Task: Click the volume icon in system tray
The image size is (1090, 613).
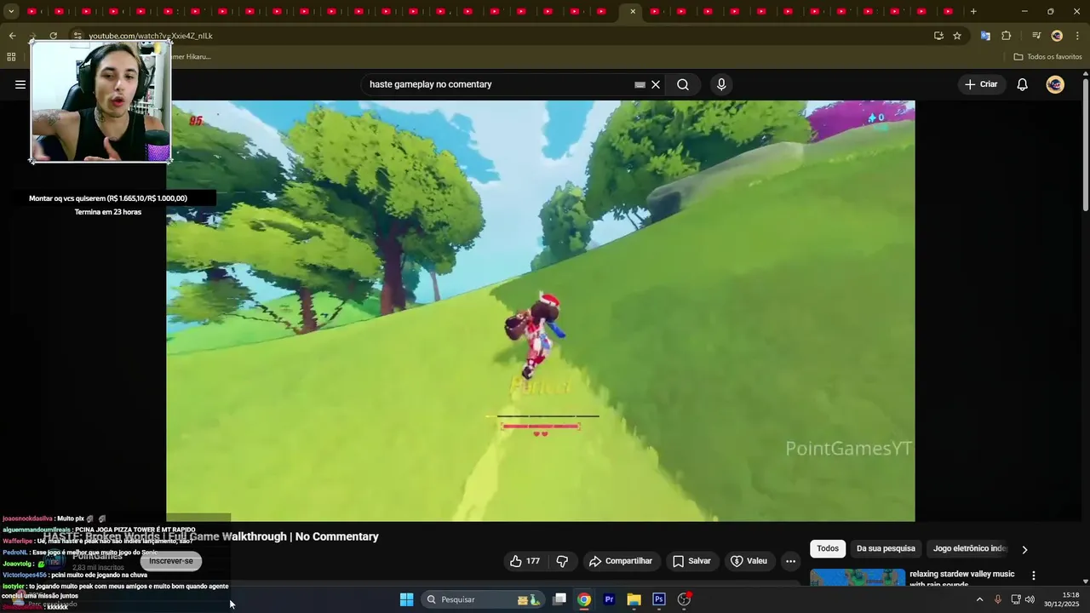Action: 1030,599
